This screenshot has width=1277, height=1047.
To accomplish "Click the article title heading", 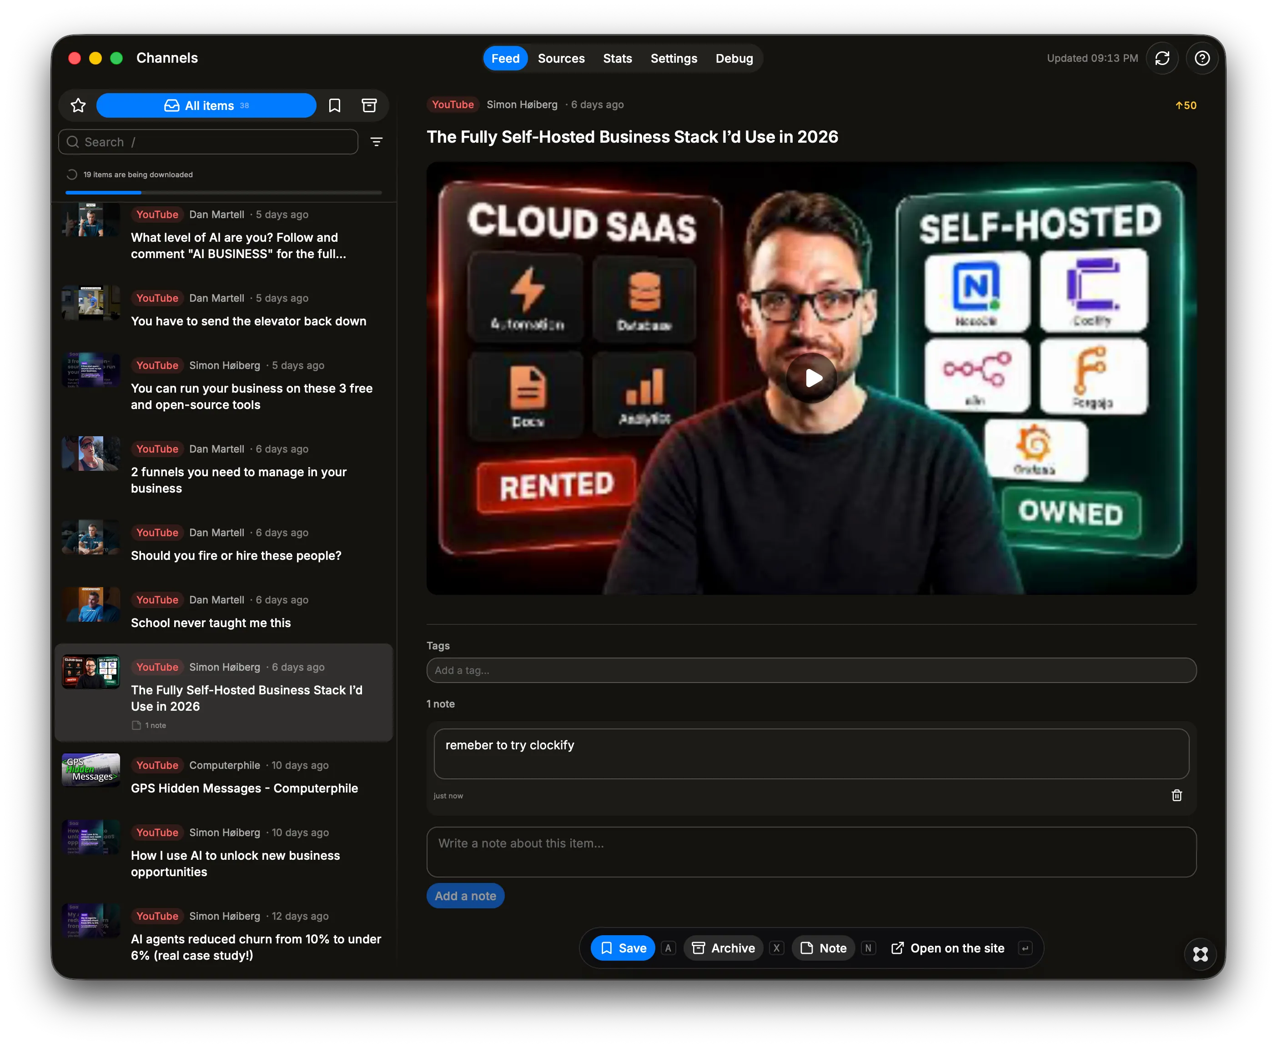I will click(633, 137).
